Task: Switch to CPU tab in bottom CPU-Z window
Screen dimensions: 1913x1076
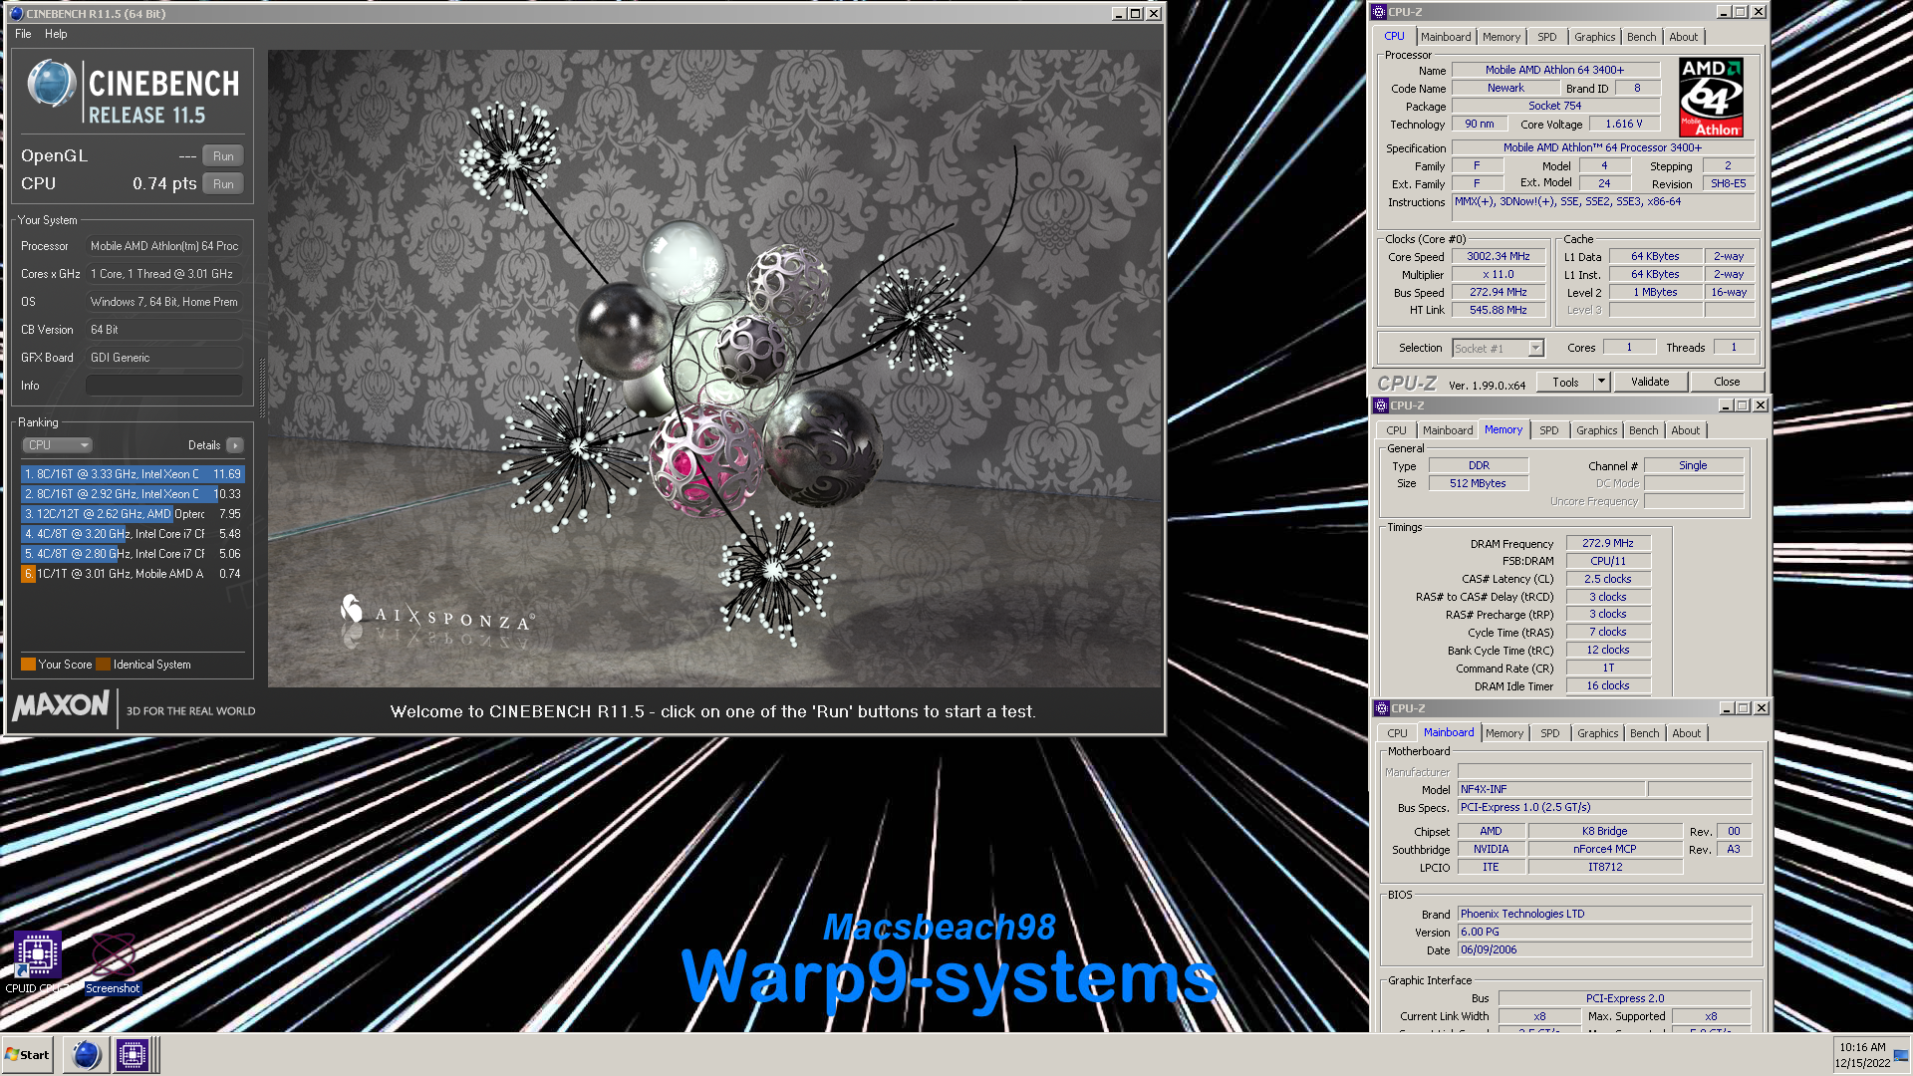Action: (1397, 733)
